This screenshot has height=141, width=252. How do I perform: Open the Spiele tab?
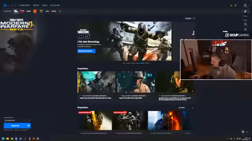[x=36, y=5]
